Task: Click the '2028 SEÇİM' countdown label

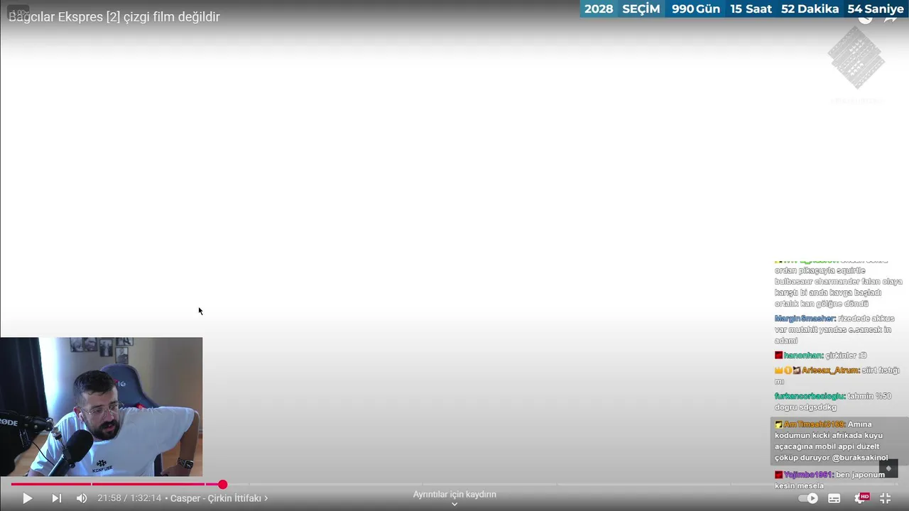Action: point(622,9)
